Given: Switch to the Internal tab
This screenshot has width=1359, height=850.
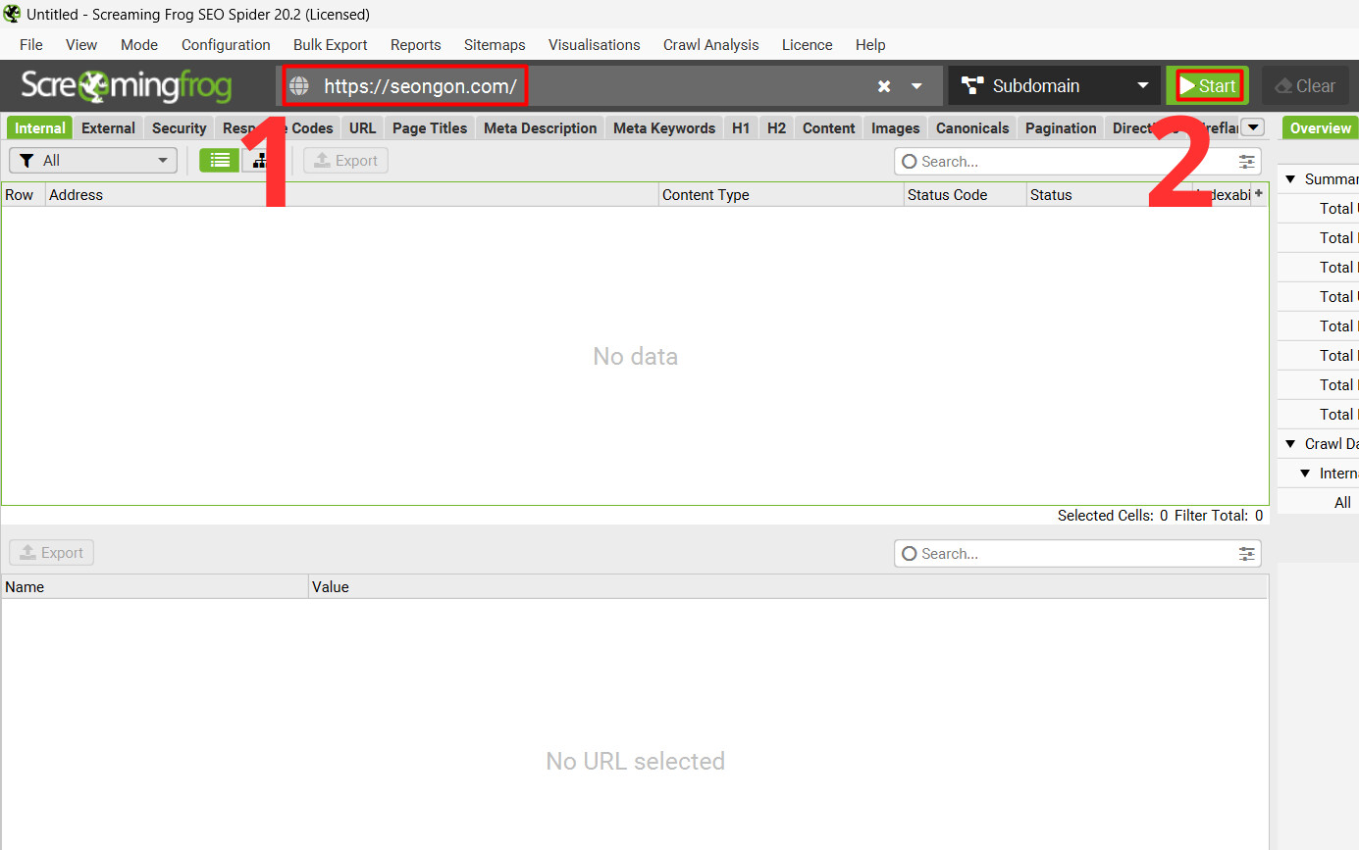Looking at the screenshot, I should coord(40,128).
